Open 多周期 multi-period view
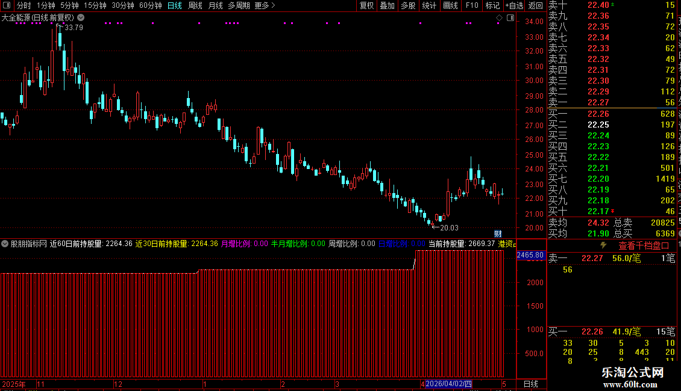The width and height of the screenshot is (681, 391). tap(239, 5)
